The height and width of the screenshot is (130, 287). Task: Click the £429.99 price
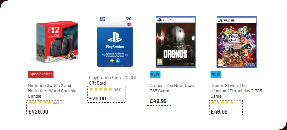pos(38,112)
